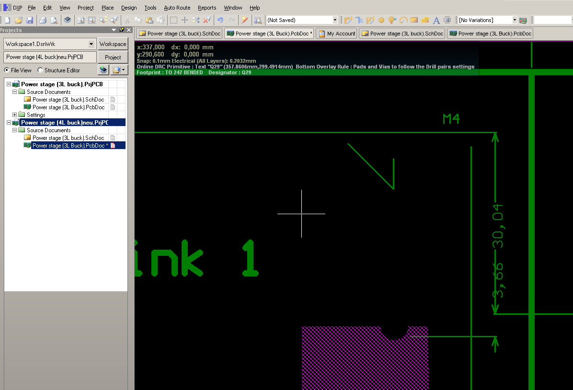This screenshot has height=390, width=573.
Task: Collapse Source Documents under the 3L buck project
Action: pyautogui.click(x=15, y=92)
